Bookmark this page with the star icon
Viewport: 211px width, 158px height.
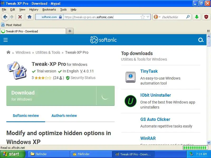pyautogui.click(x=143, y=17)
